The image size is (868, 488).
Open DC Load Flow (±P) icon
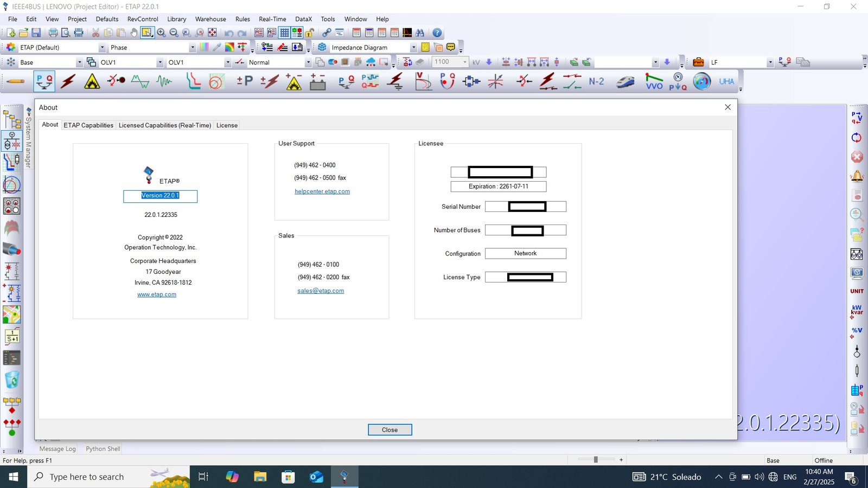[x=245, y=81]
